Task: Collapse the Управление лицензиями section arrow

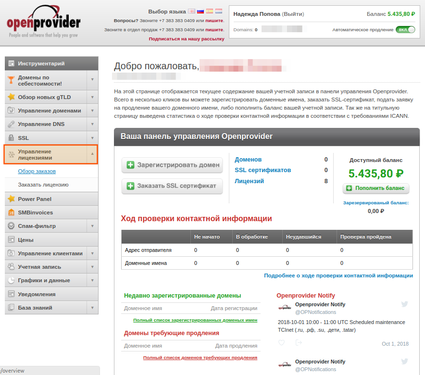Action: (92, 154)
